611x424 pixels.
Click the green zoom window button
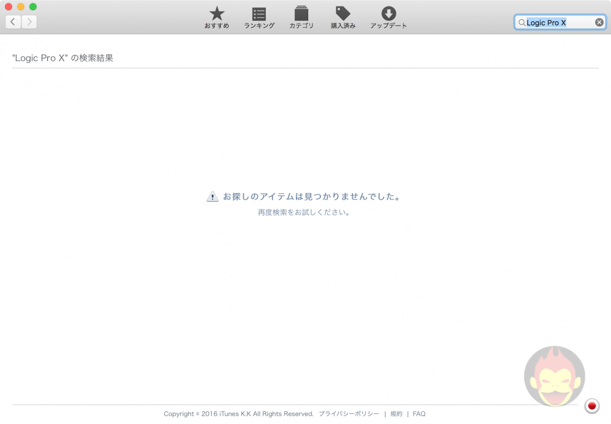click(x=32, y=7)
